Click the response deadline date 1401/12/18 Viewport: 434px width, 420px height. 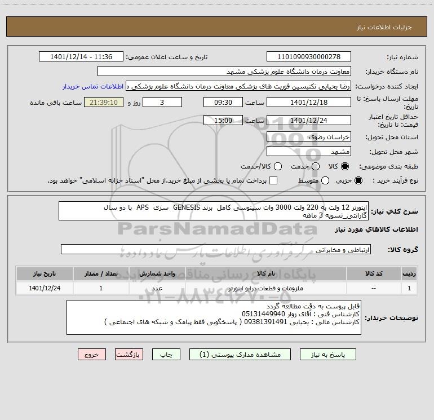pos(309,102)
